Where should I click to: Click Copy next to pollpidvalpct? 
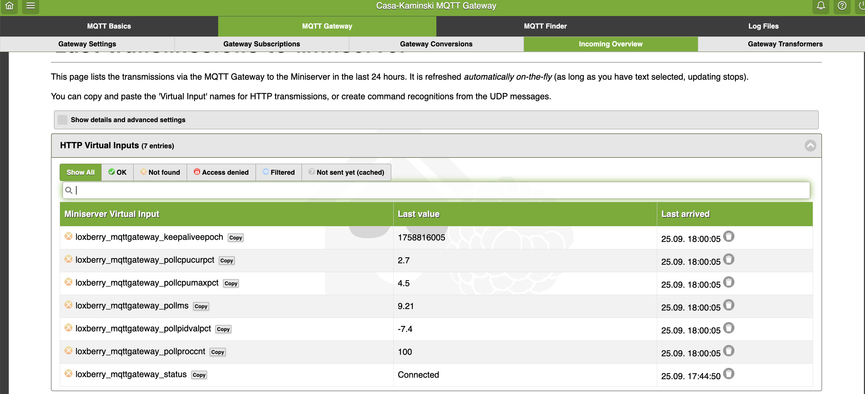coord(223,329)
